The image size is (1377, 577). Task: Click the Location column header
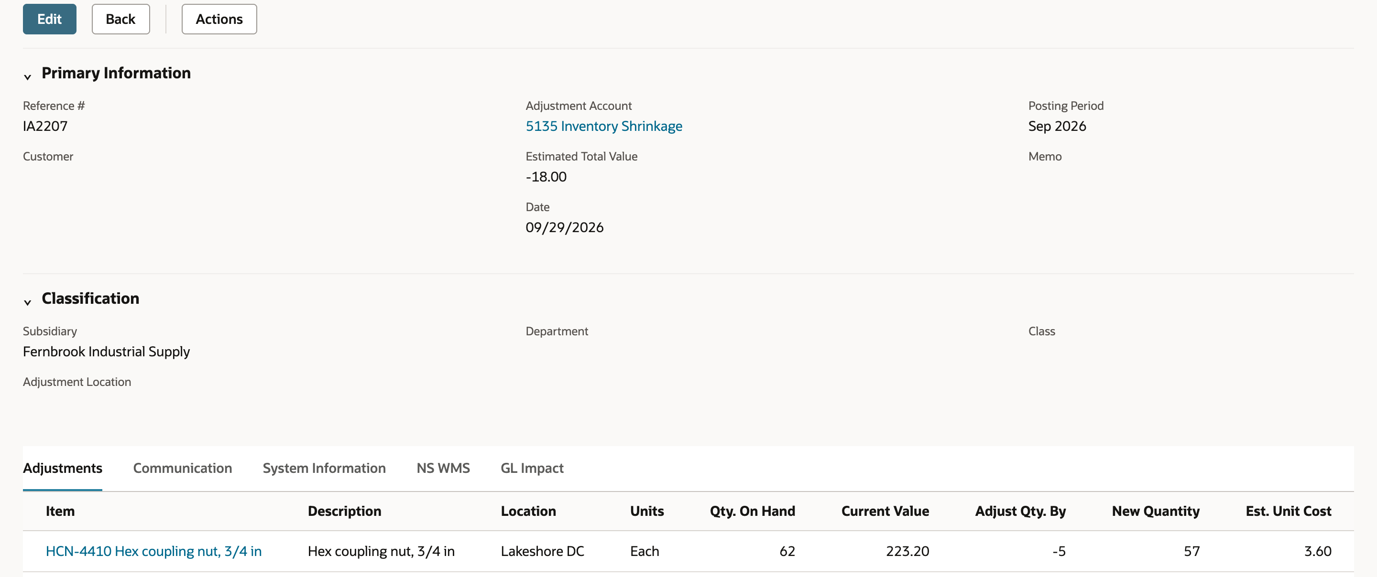coord(528,511)
